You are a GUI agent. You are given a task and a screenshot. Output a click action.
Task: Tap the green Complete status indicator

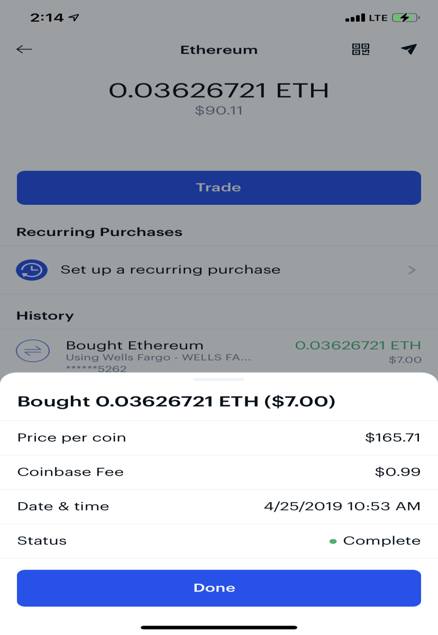pyautogui.click(x=333, y=541)
